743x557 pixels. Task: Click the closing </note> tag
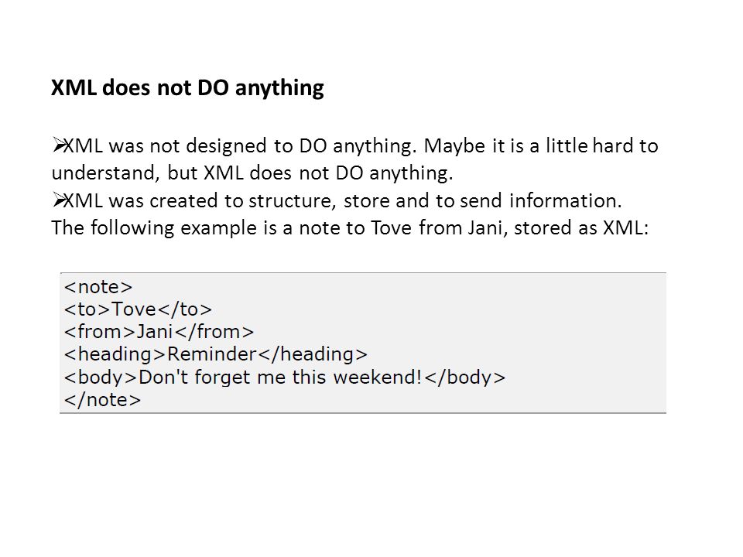[x=102, y=400]
